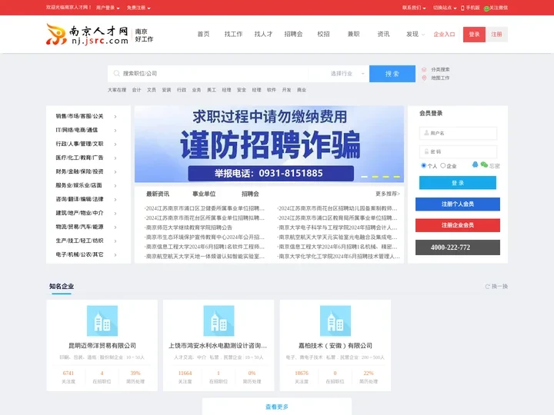Click the 用户名 input field
The image size is (554, 415).
point(458,133)
